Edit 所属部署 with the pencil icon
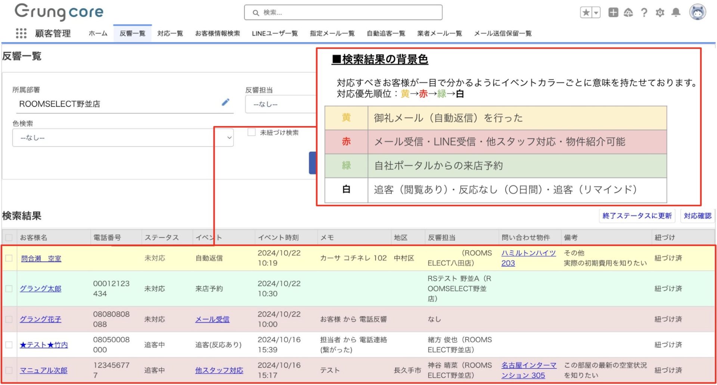Viewport: 717px width, 385px height. (x=225, y=102)
